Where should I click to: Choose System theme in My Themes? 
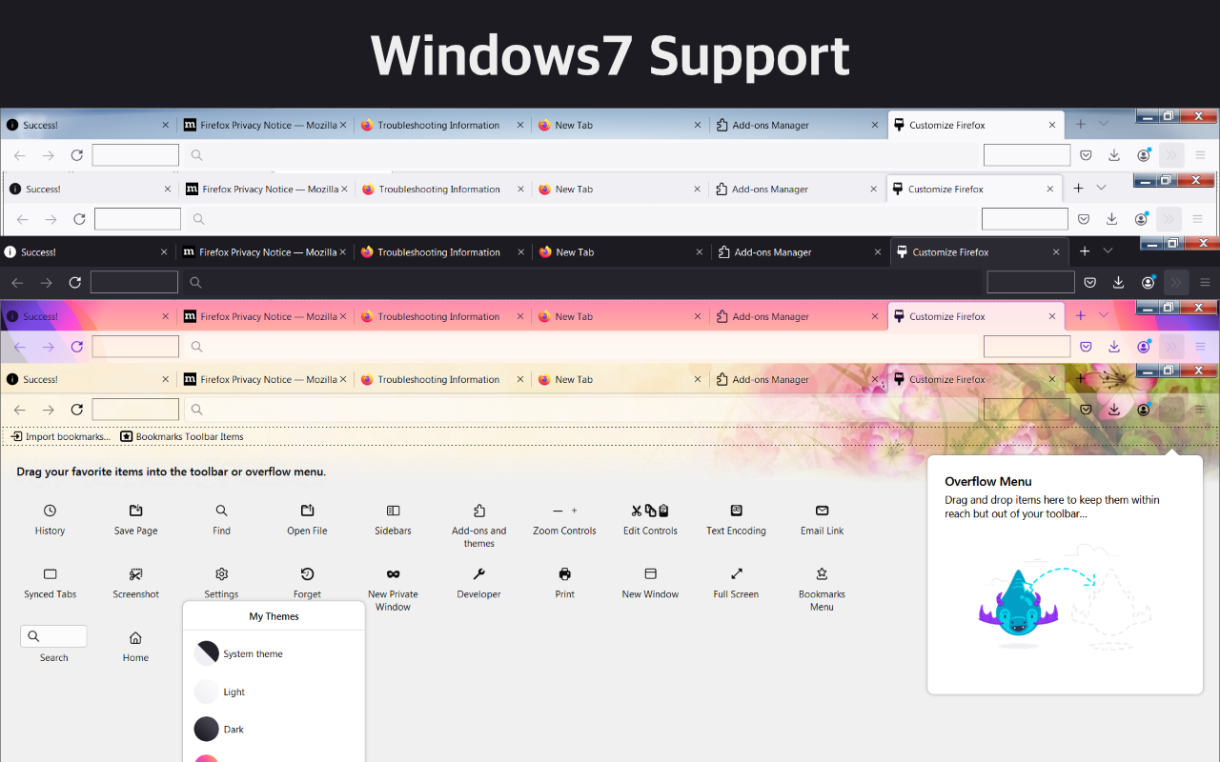tap(274, 653)
